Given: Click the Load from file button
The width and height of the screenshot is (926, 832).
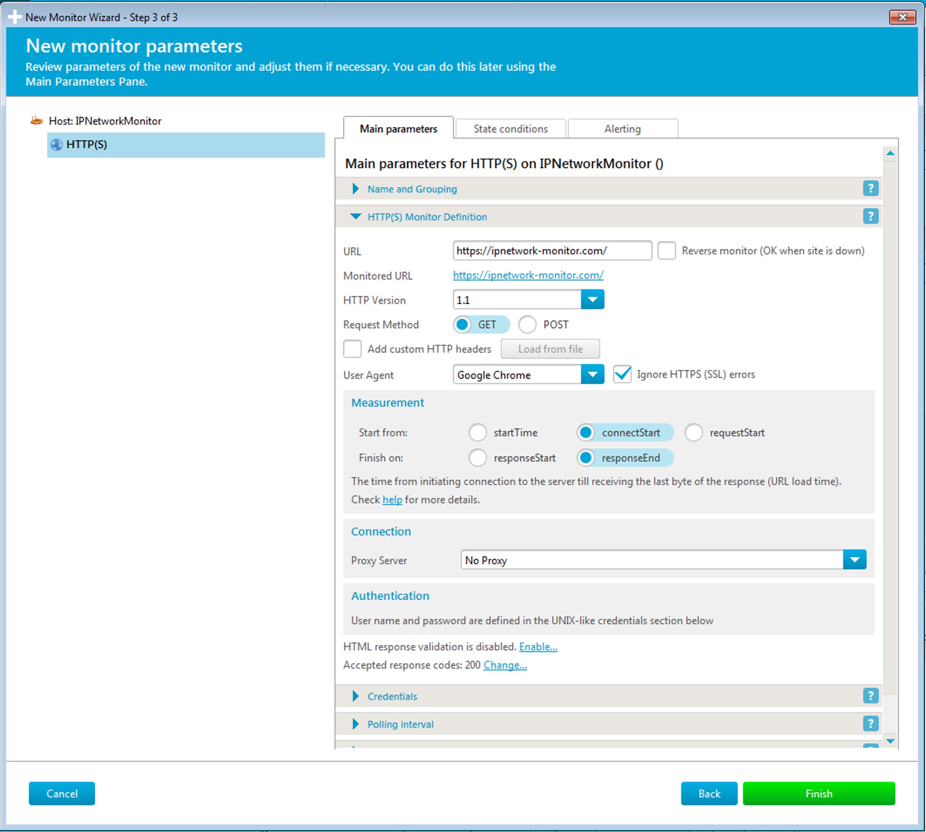Looking at the screenshot, I should point(550,349).
